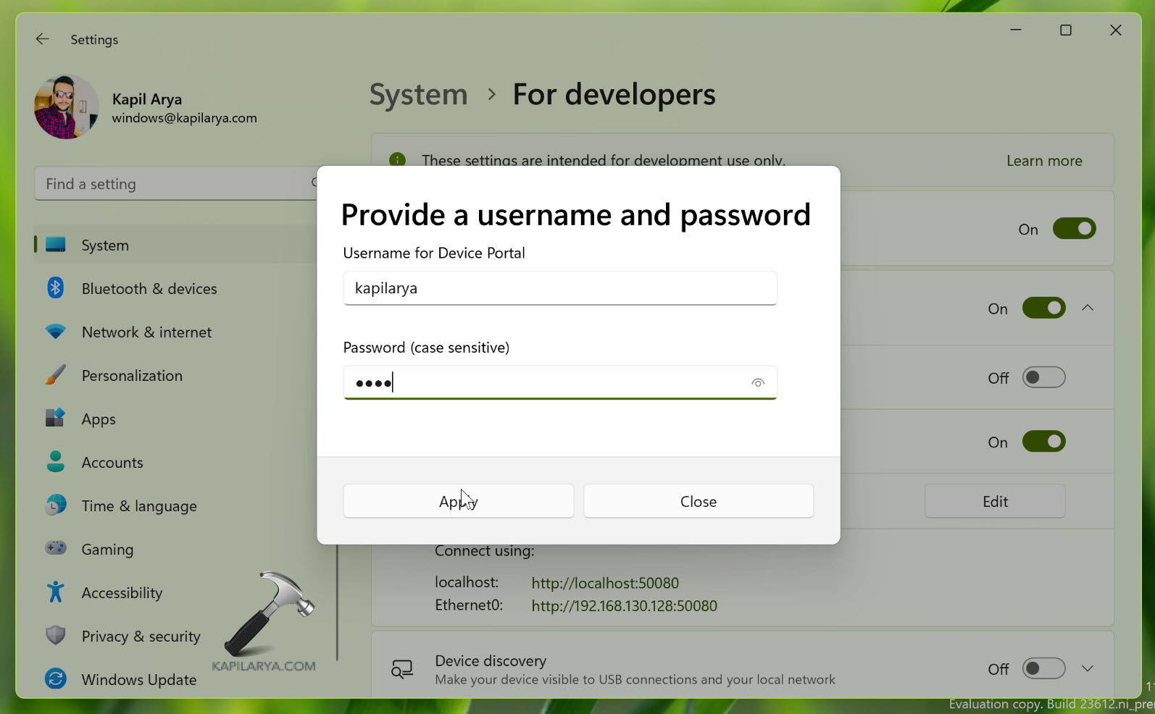The width and height of the screenshot is (1155, 714).
Task: Expand the Device discovery section chevron
Action: click(1088, 668)
